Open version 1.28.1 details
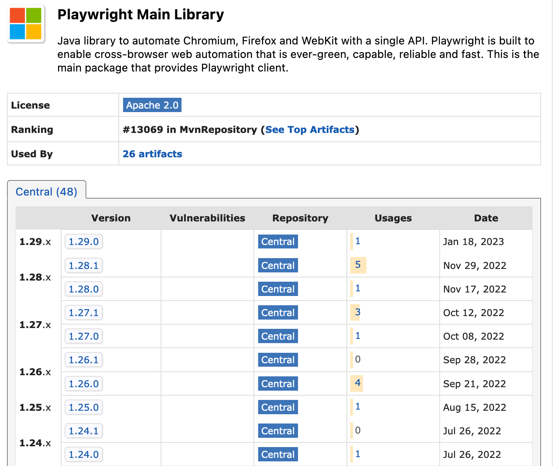This screenshot has height=466, width=555. tap(83, 265)
